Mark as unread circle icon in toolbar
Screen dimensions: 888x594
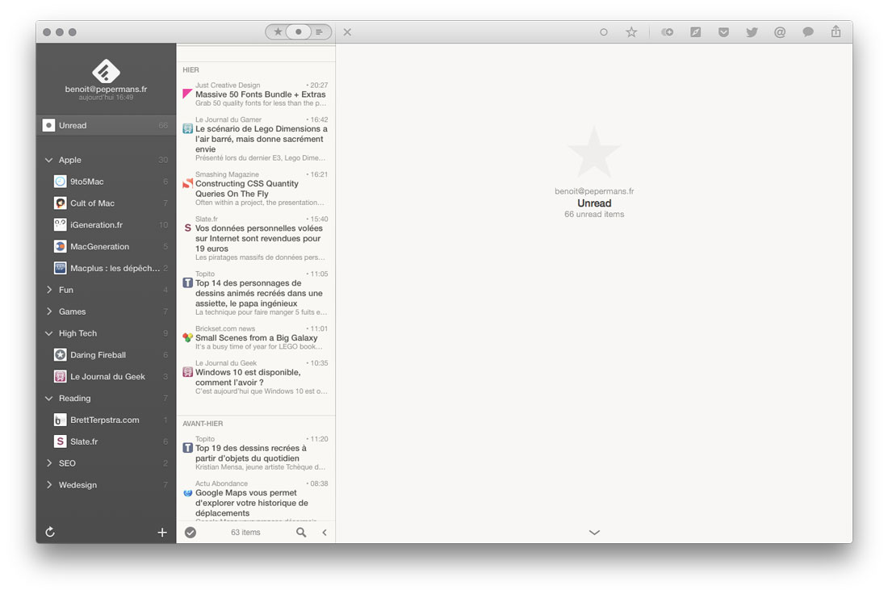click(604, 32)
